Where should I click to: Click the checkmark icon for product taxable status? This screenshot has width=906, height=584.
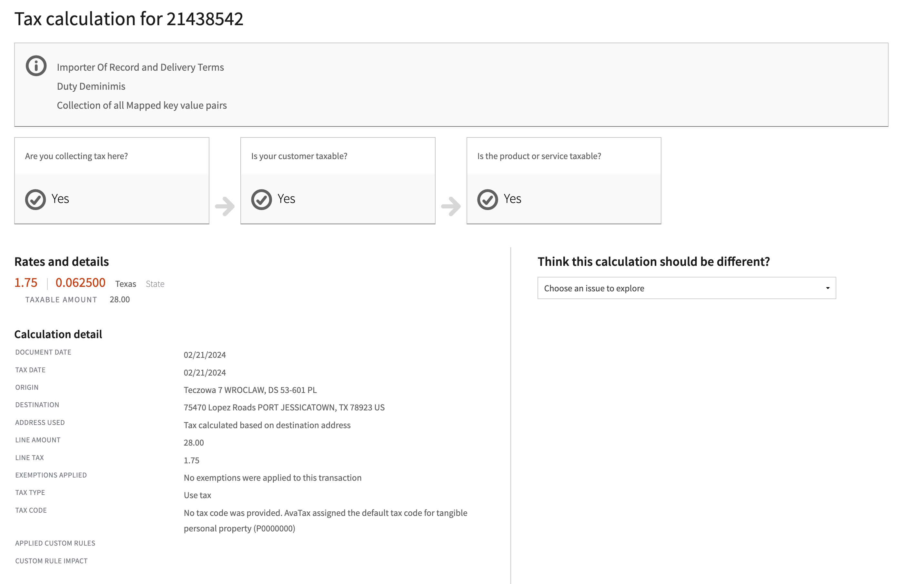coord(488,199)
